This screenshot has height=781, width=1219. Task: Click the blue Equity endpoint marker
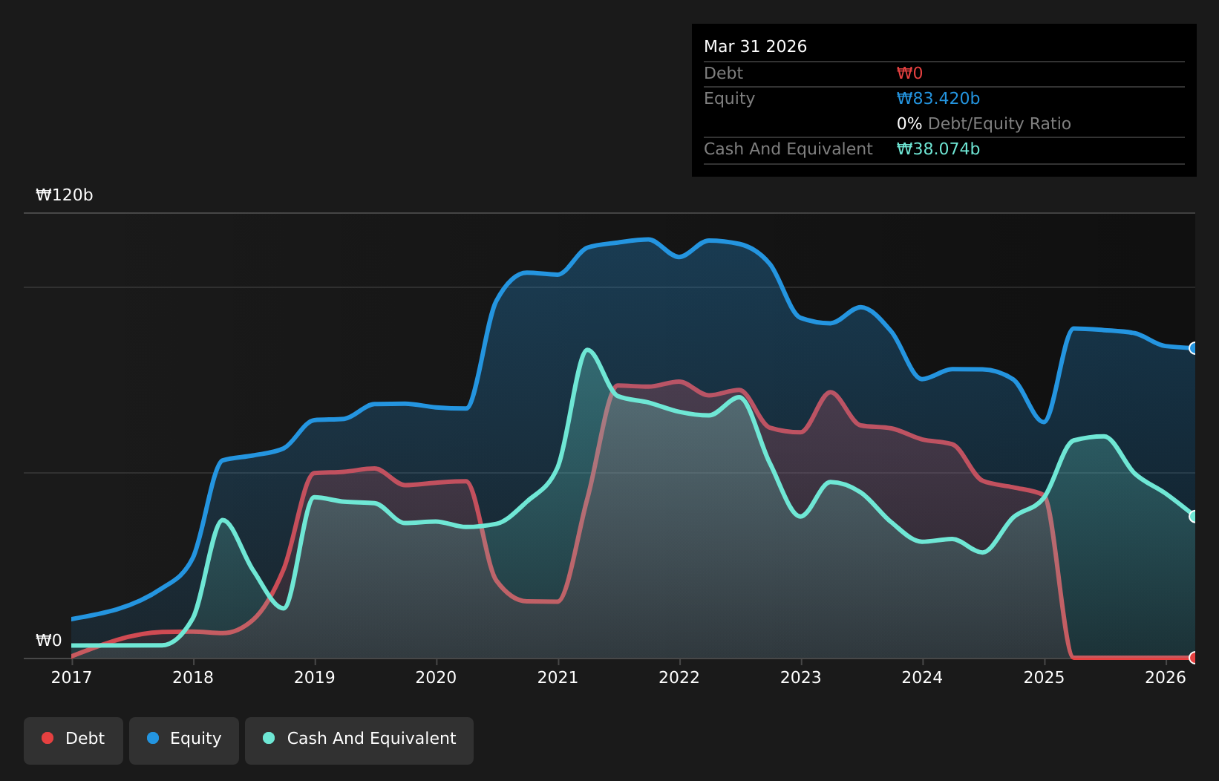click(x=1194, y=348)
